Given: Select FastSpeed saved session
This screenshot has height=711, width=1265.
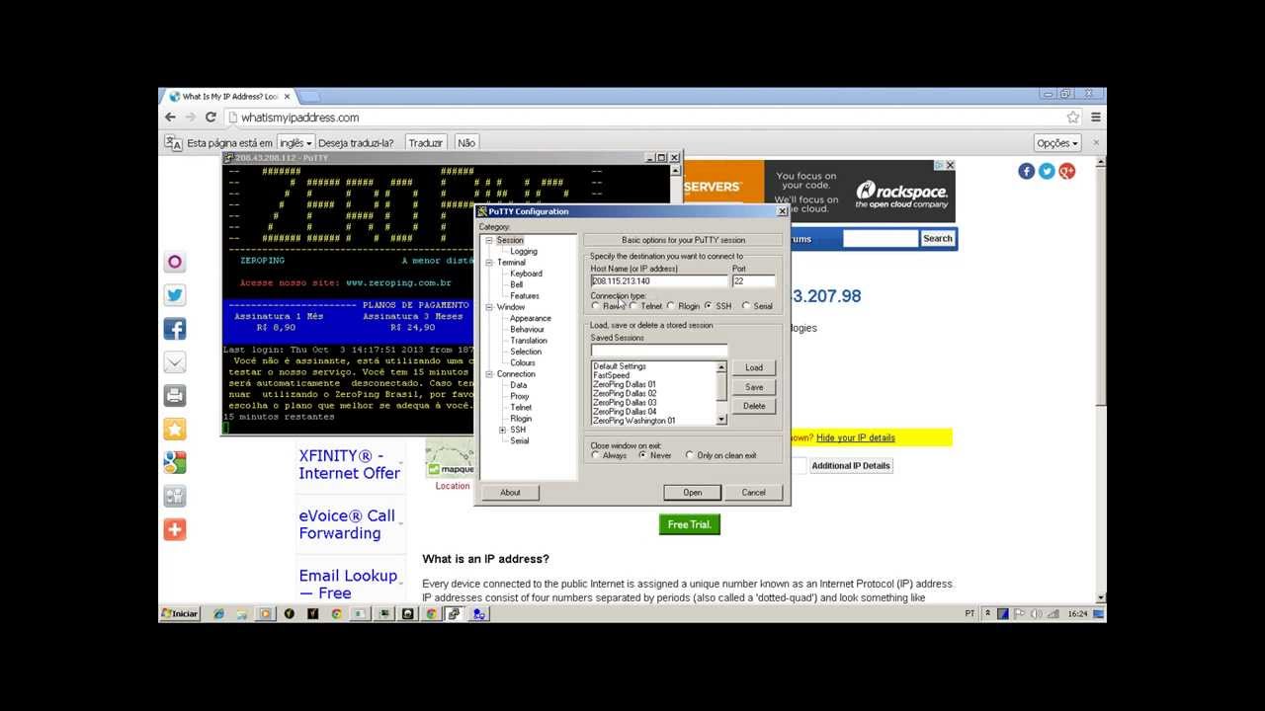Looking at the screenshot, I should 612,375.
